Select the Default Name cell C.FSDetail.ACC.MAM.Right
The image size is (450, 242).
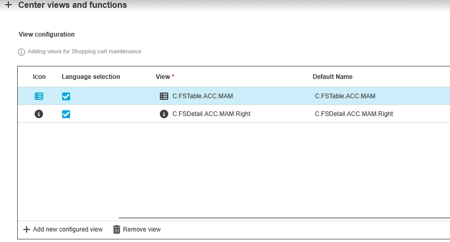[x=353, y=114]
